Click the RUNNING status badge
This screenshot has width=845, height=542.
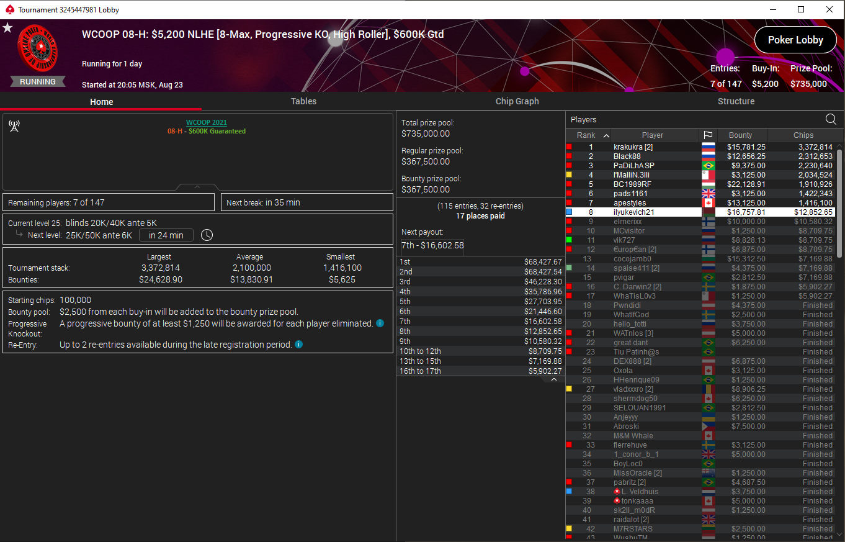coord(38,82)
